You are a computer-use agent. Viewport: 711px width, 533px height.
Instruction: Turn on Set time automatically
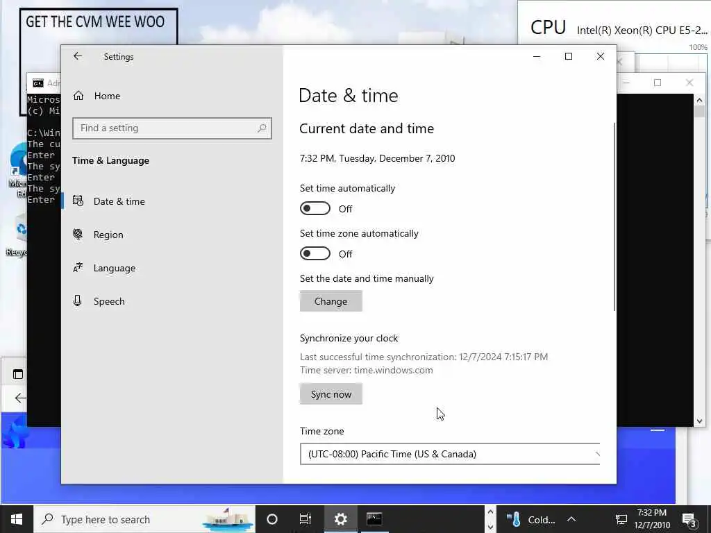click(315, 208)
